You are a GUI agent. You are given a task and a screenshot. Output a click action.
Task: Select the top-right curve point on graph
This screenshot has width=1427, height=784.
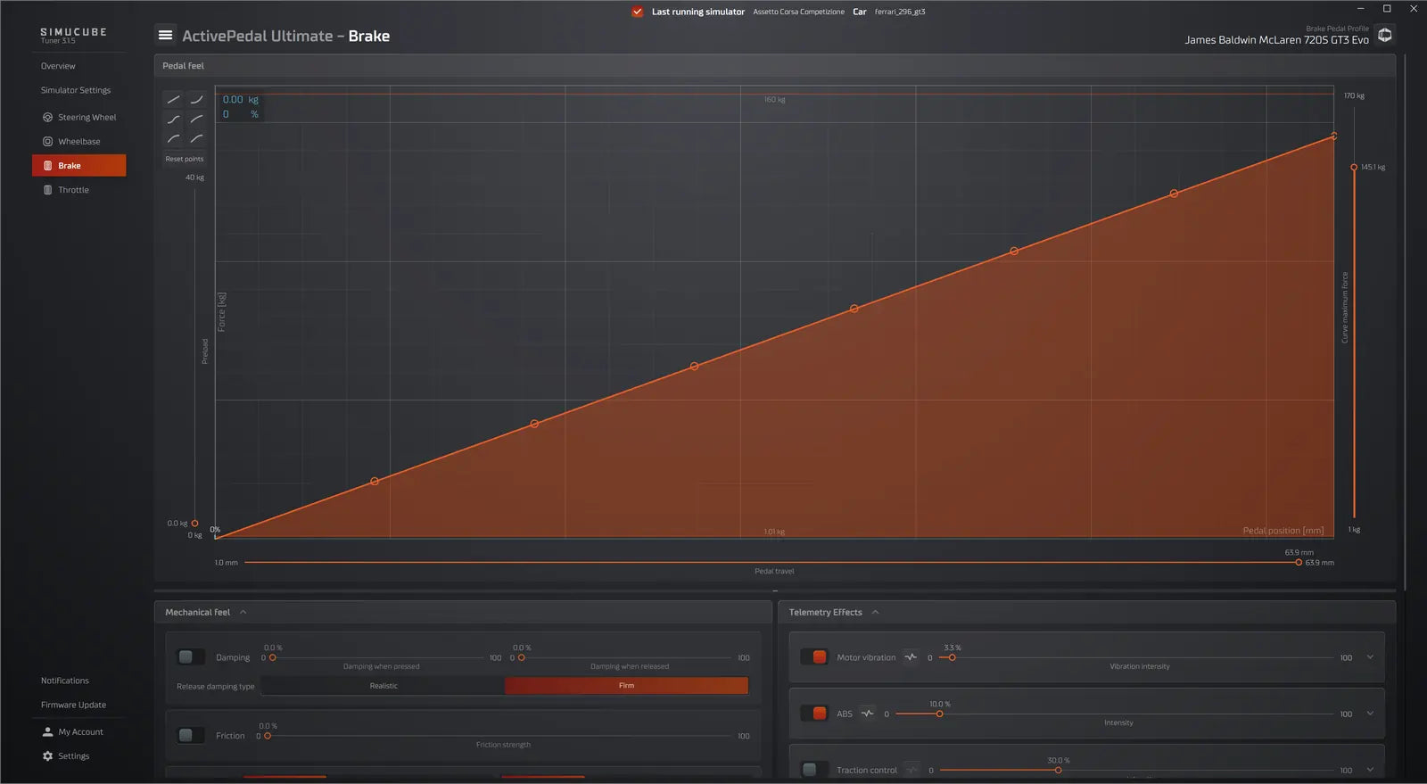[1333, 136]
